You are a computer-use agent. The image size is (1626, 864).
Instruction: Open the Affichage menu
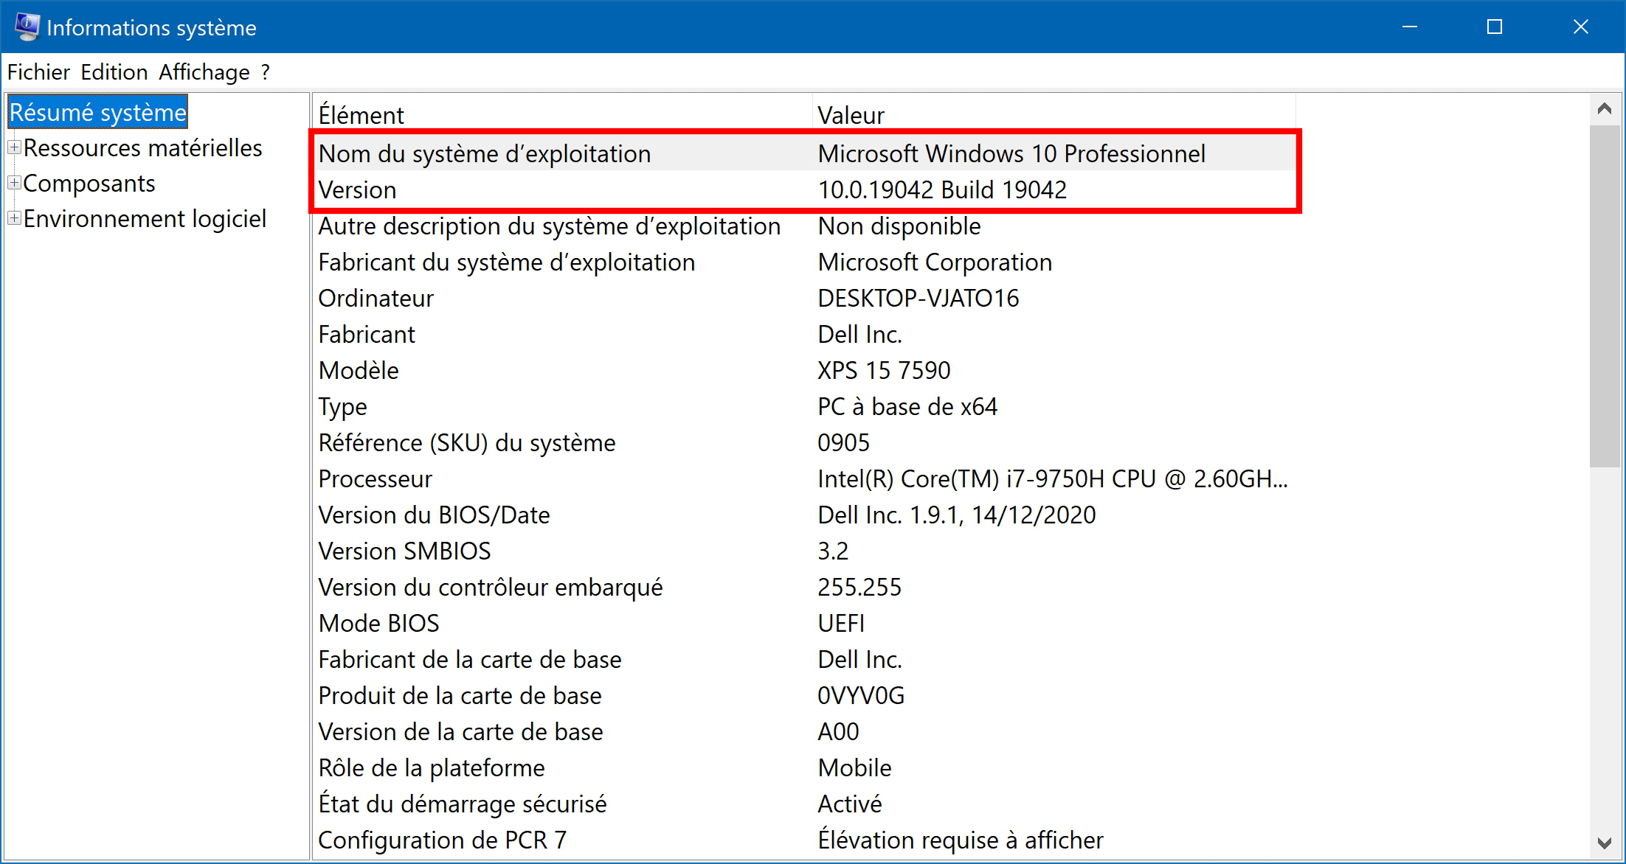pos(204,72)
